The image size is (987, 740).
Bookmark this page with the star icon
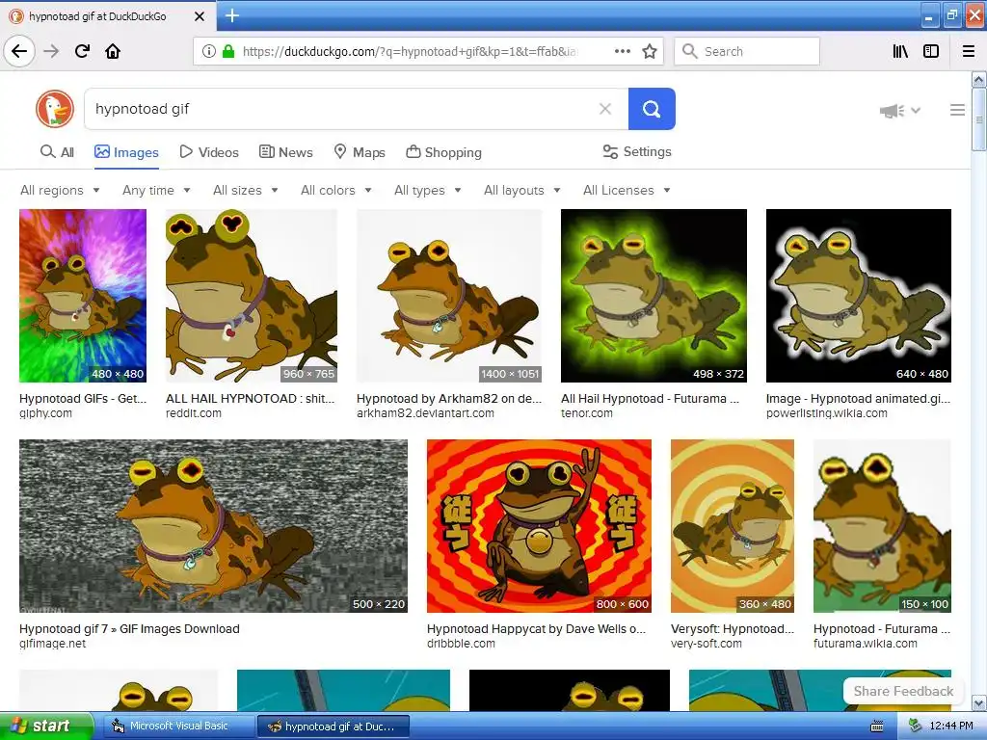coord(650,51)
